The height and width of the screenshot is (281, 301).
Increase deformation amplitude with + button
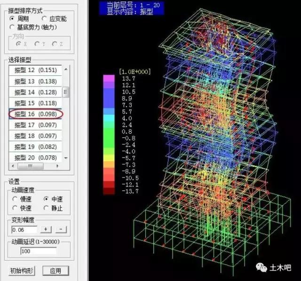46,229
